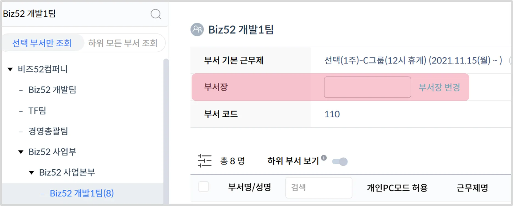Click the Biz52 개발1팀 group avatar icon
The width and height of the screenshot is (513, 206).
click(197, 30)
